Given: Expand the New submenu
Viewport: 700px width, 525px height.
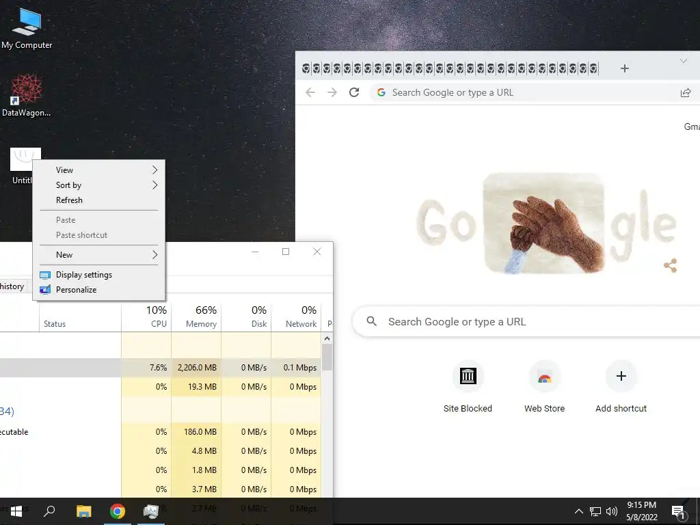Looking at the screenshot, I should [98, 255].
